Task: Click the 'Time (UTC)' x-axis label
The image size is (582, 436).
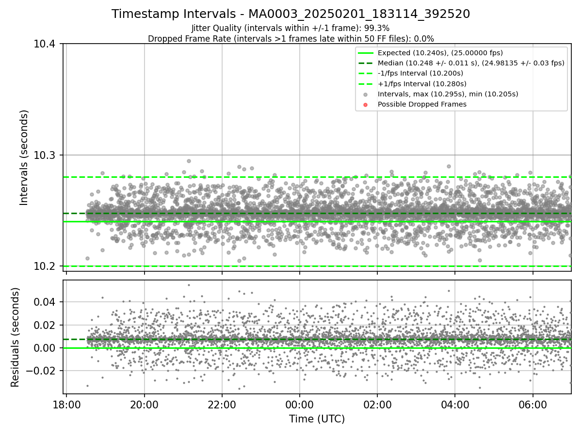Action: [317, 419]
